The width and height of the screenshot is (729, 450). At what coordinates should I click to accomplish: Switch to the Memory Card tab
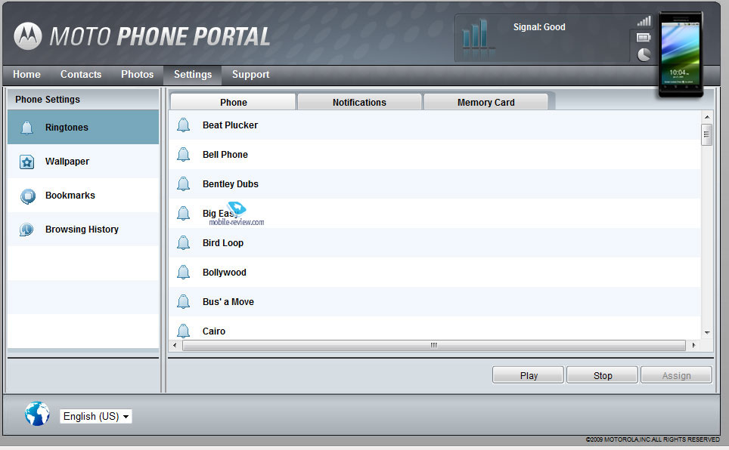tap(485, 102)
